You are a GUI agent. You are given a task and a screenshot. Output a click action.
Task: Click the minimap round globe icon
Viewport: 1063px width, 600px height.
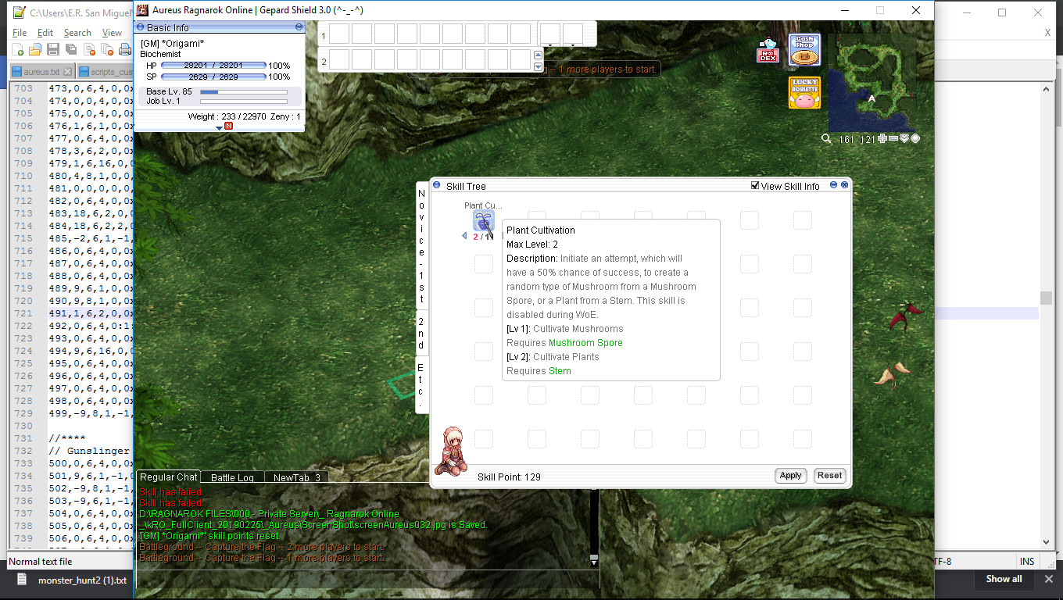(915, 139)
